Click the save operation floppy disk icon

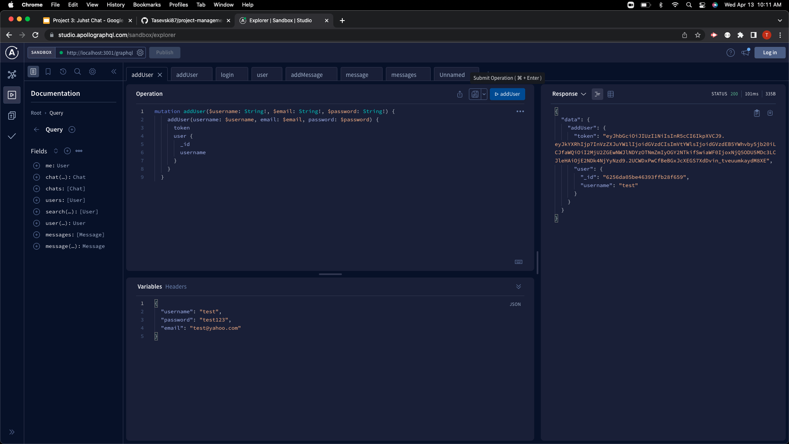(x=475, y=94)
